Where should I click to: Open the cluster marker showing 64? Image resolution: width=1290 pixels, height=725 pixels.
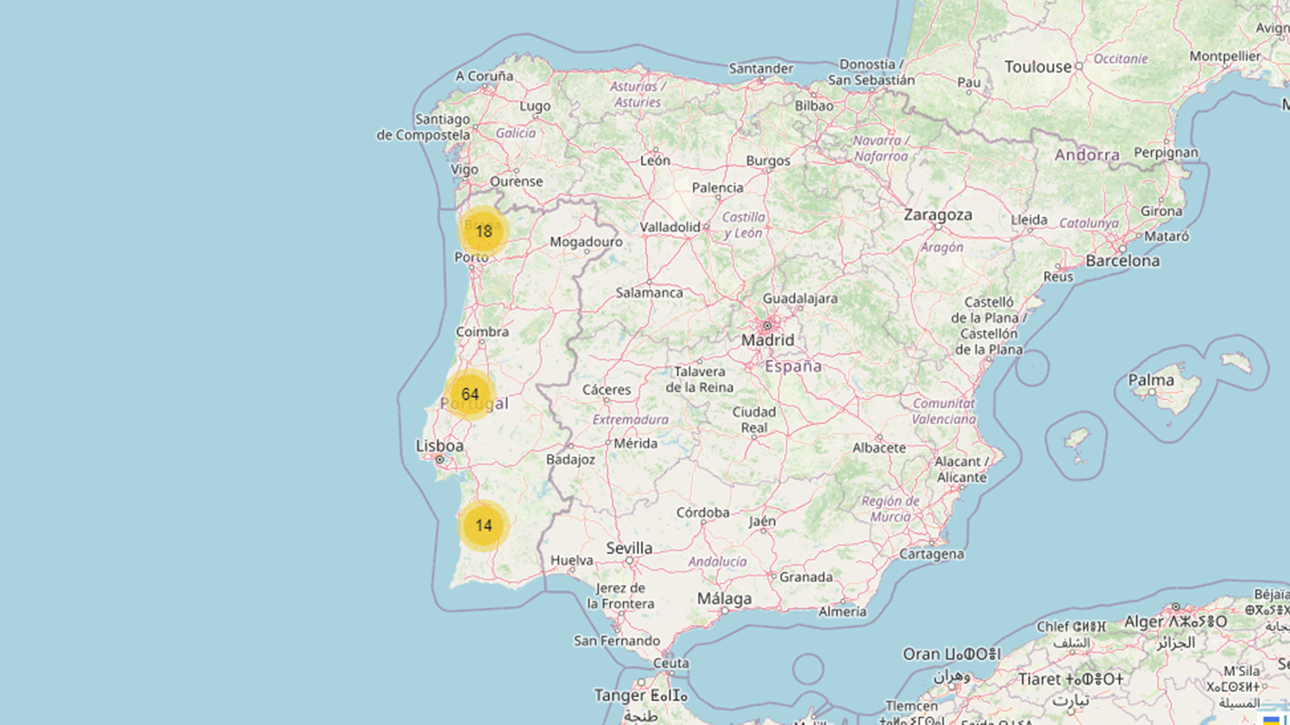(x=470, y=394)
